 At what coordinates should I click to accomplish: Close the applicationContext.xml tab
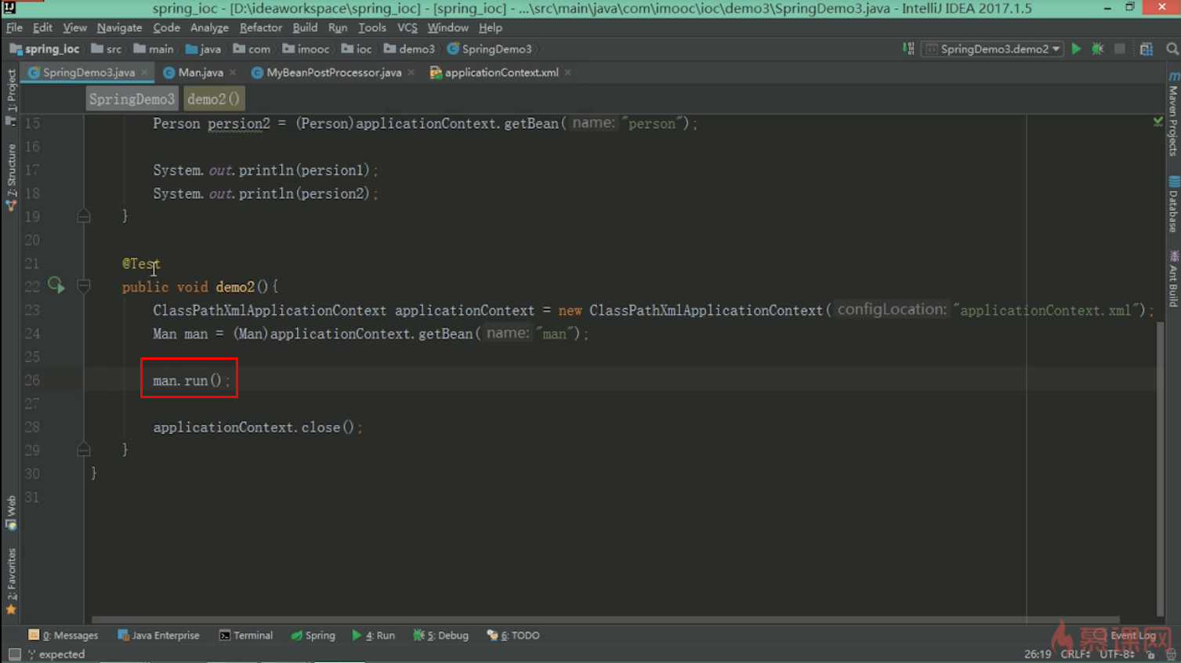568,72
